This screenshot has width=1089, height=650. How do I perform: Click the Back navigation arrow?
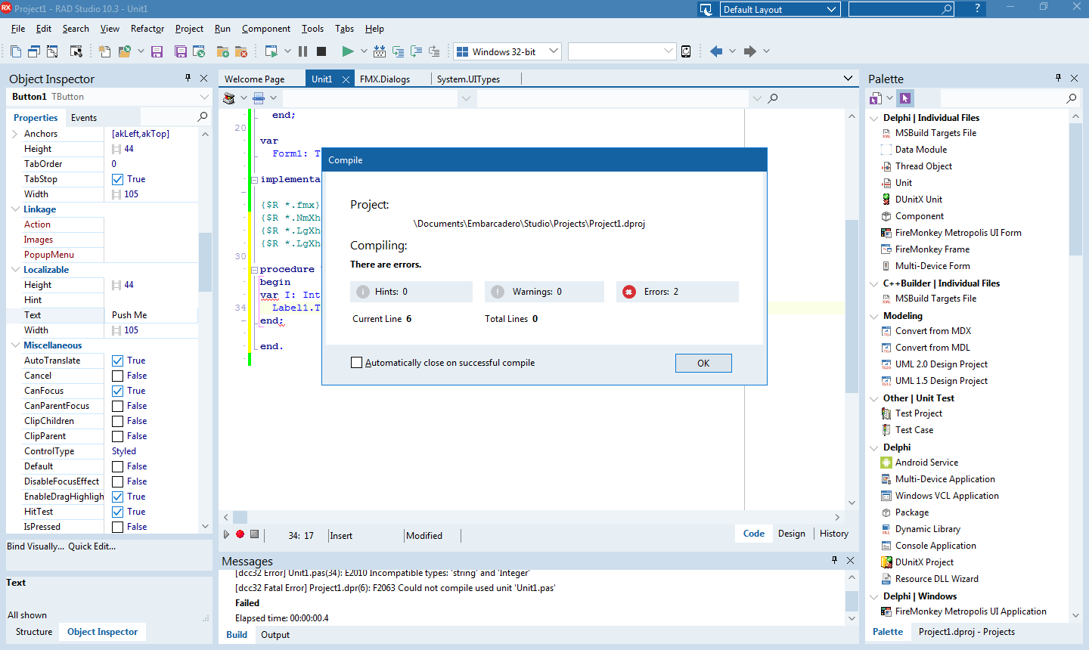pyautogui.click(x=716, y=51)
